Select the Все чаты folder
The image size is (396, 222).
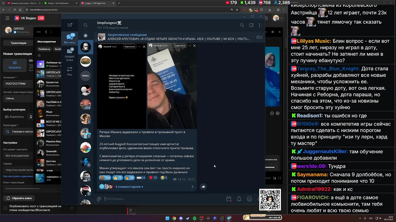[x=70, y=39]
